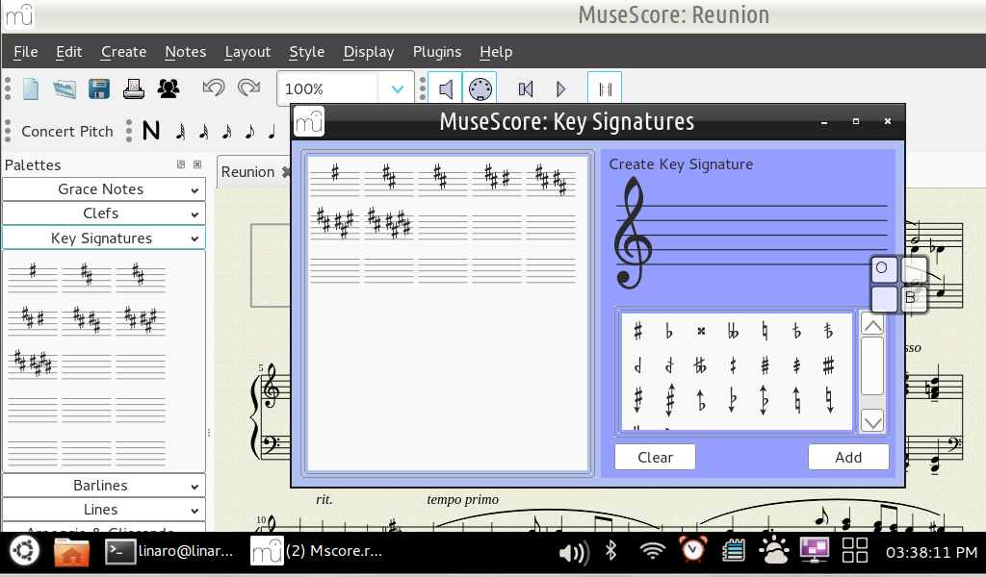Switch to the Reunion score tab
The image size is (986, 577).
(x=247, y=171)
